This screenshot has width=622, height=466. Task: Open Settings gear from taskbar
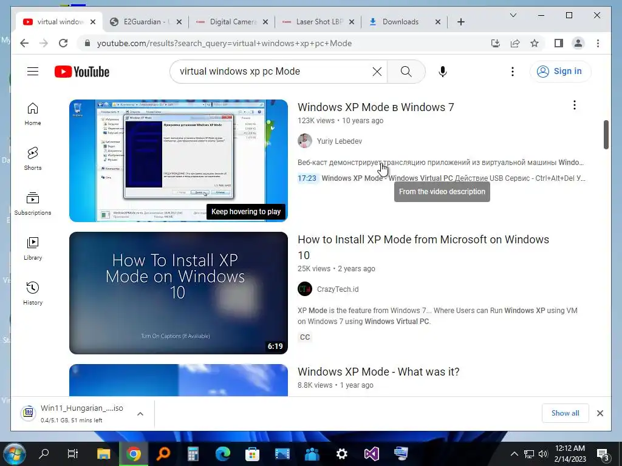click(341, 454)
